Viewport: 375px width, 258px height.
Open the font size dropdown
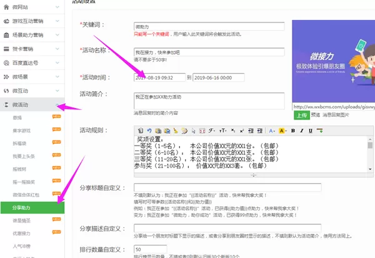[222, 131]
